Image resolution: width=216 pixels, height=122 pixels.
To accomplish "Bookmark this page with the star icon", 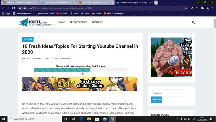I will click(x=186, y=8).
